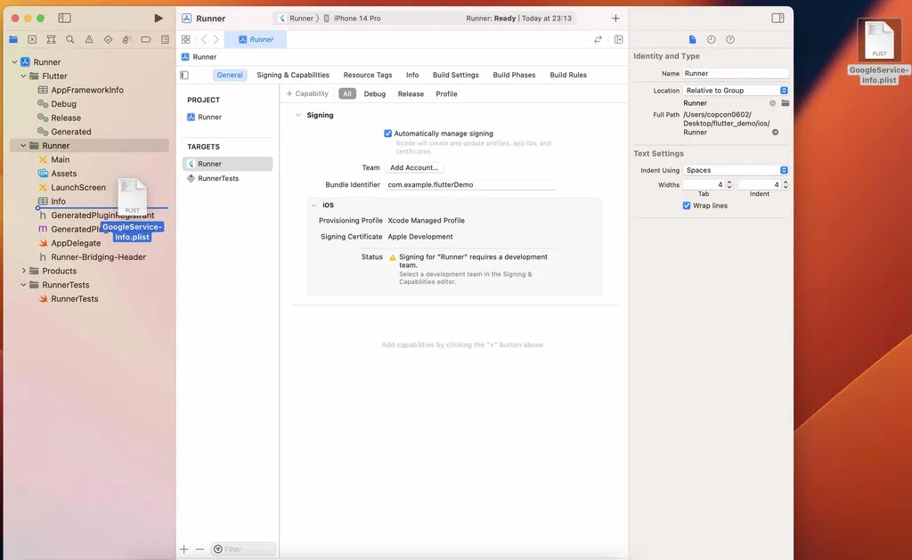Image resolution: width=912 pixels, height=560 pixels.
Task: Collapse the Flutter group
Action: (x=24, y=76)
